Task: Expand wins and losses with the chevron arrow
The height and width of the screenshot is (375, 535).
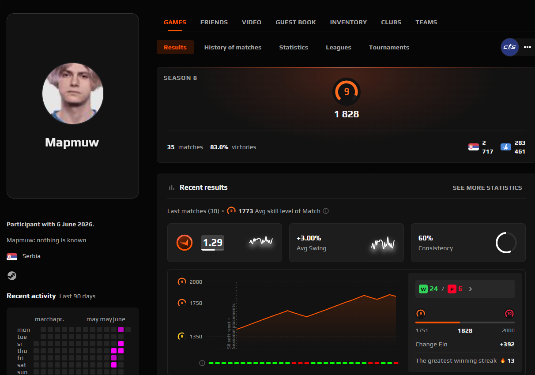Action: pos(471,289)
